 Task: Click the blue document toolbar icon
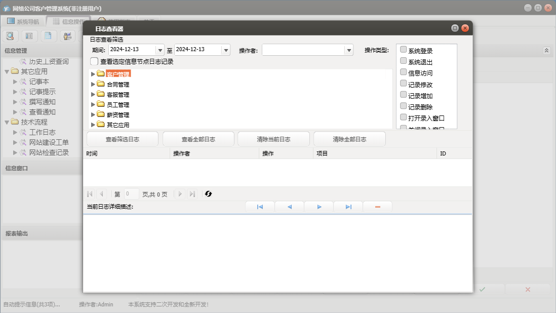pos(48,36)
